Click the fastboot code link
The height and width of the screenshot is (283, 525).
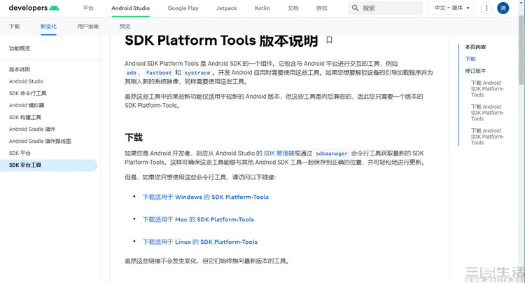pos(159,73)
